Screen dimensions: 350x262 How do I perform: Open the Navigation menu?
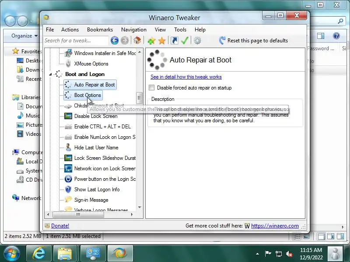point(134,30)
